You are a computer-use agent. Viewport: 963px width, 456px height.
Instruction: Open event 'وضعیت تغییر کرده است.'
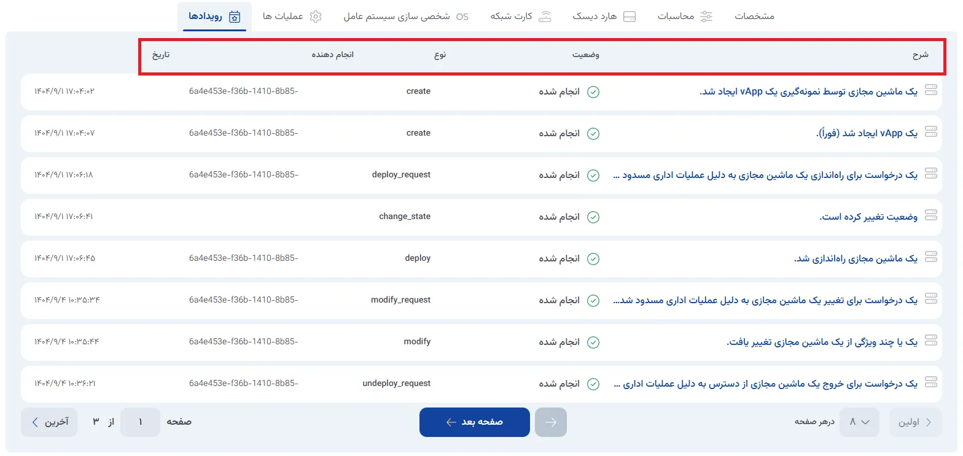[869, 217]
